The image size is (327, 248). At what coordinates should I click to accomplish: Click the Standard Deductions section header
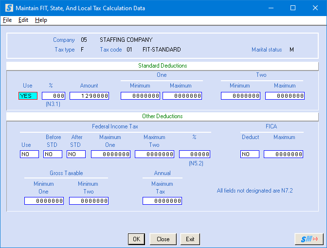pos(163,66)
